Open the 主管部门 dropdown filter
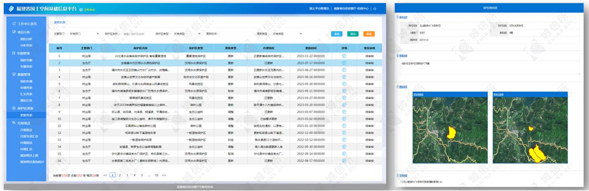This screenshot has width=589, height=191. click(84, 34)
